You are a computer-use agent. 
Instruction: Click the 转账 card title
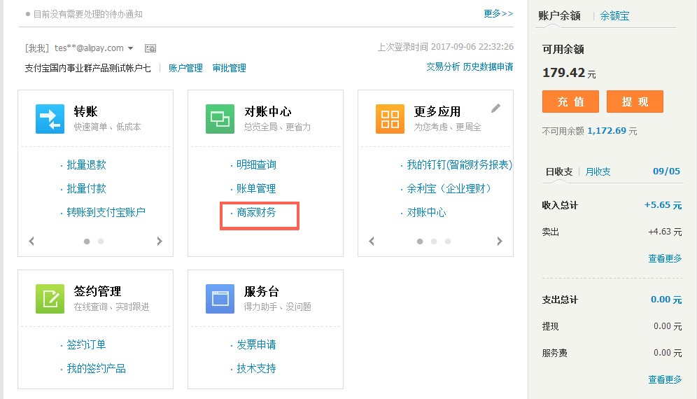(x=86, y=111)
